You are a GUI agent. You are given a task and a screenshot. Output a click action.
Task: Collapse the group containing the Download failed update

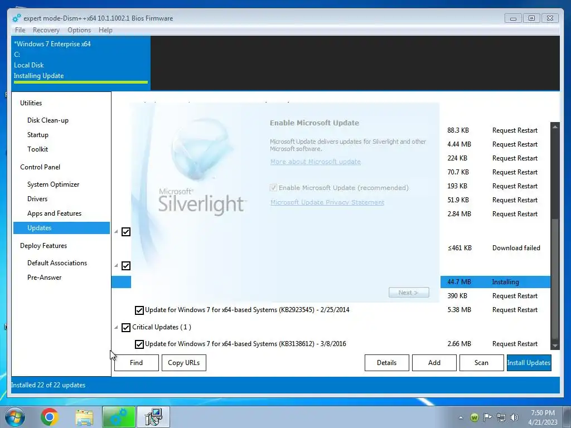click(x=116, y=232)
